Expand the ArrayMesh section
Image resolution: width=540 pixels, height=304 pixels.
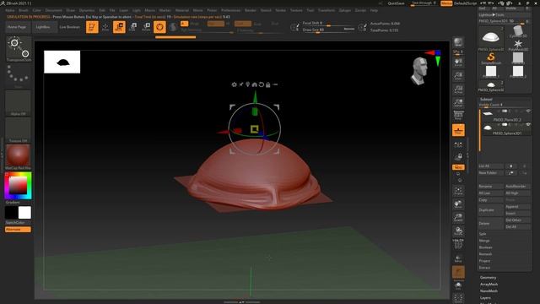[x=489, y=285]
